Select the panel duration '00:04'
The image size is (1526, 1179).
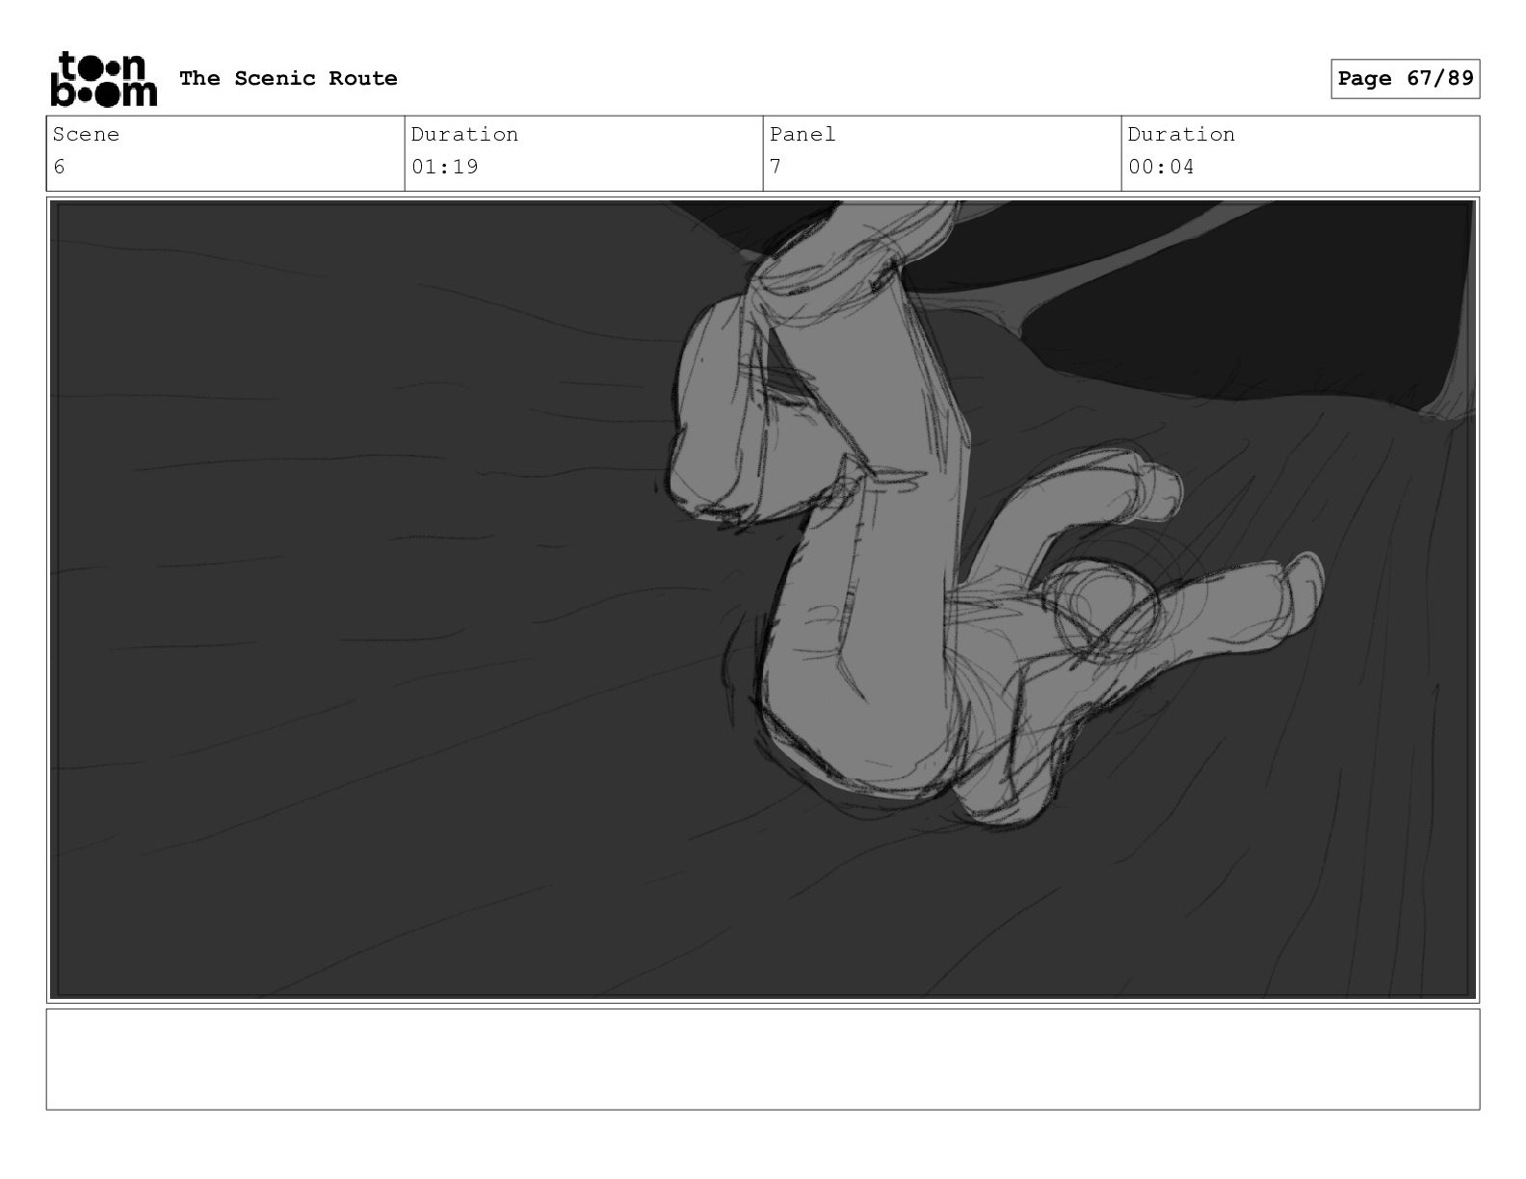[x=1161, y=167]
